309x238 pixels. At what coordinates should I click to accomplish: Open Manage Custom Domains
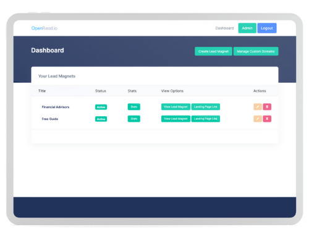coord(256,51)
